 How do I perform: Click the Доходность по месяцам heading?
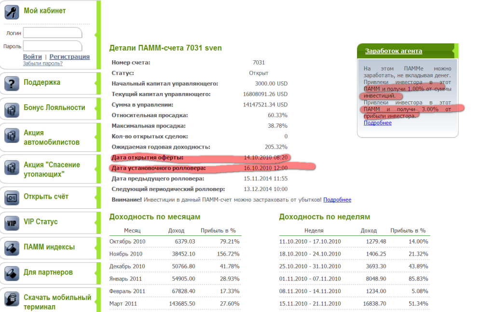155,217
